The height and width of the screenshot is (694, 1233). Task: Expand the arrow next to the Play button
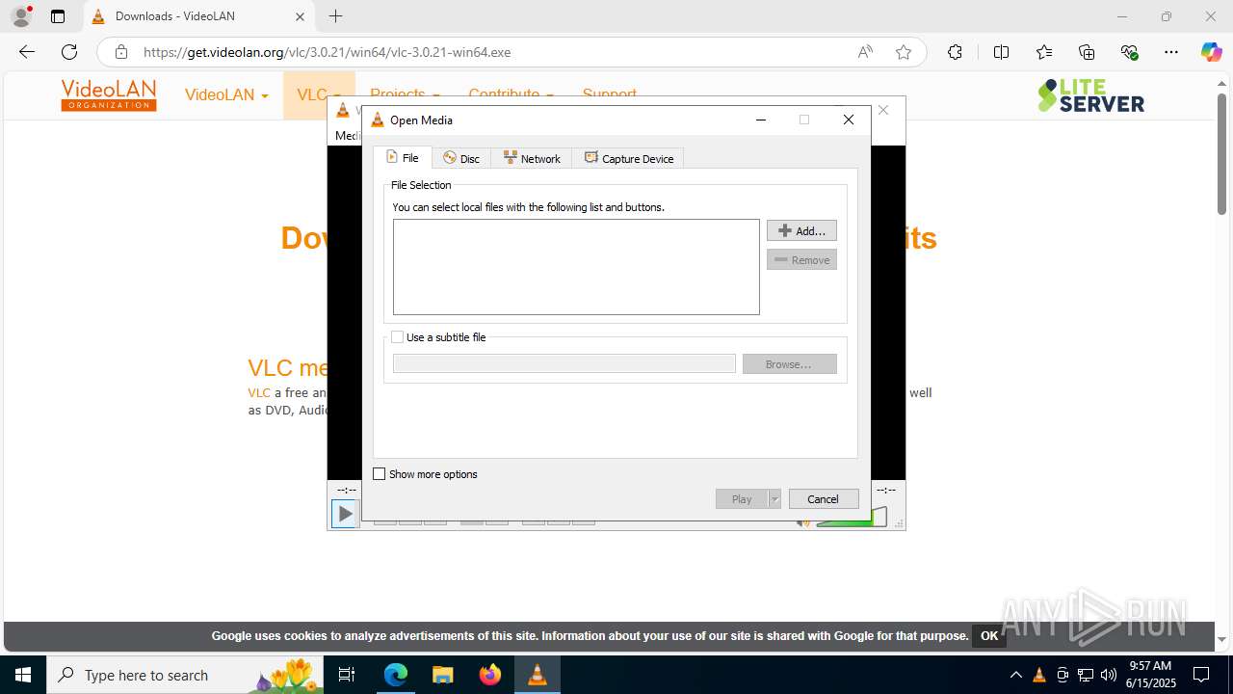click(x=774, y=498)
